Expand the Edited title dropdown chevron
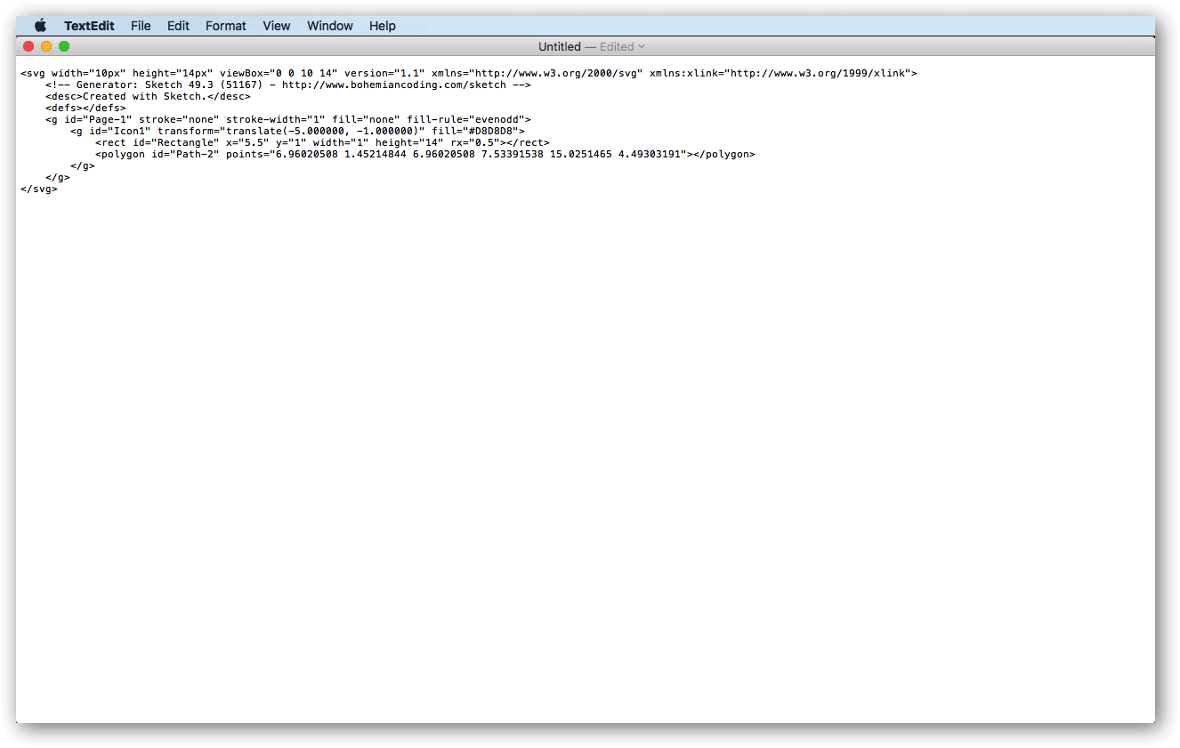Image resolution: width=1180 pixels, height=748 pixels. [642, 46]
